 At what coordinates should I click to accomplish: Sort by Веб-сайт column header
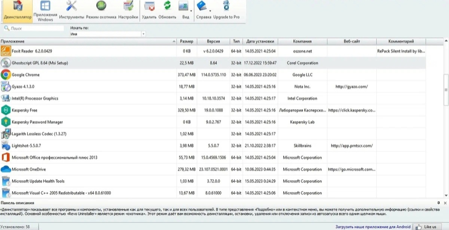tap(352, 41)
